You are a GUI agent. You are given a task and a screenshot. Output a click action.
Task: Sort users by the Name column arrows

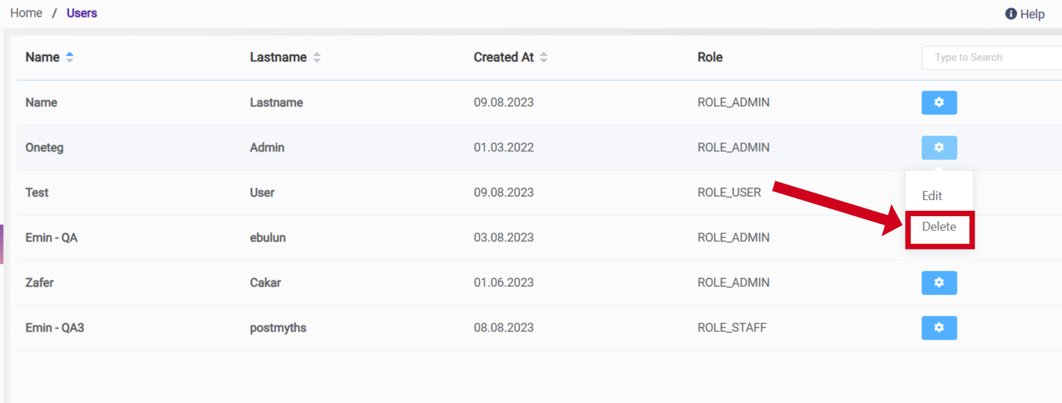69,57
